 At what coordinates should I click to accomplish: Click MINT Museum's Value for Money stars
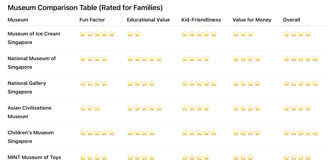tap(243, 157)
